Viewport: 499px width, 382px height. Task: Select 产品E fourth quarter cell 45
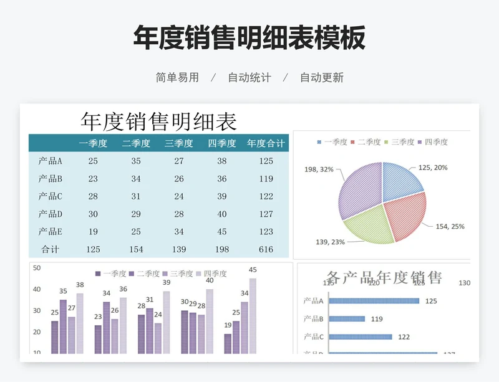[x=222, y=232]
